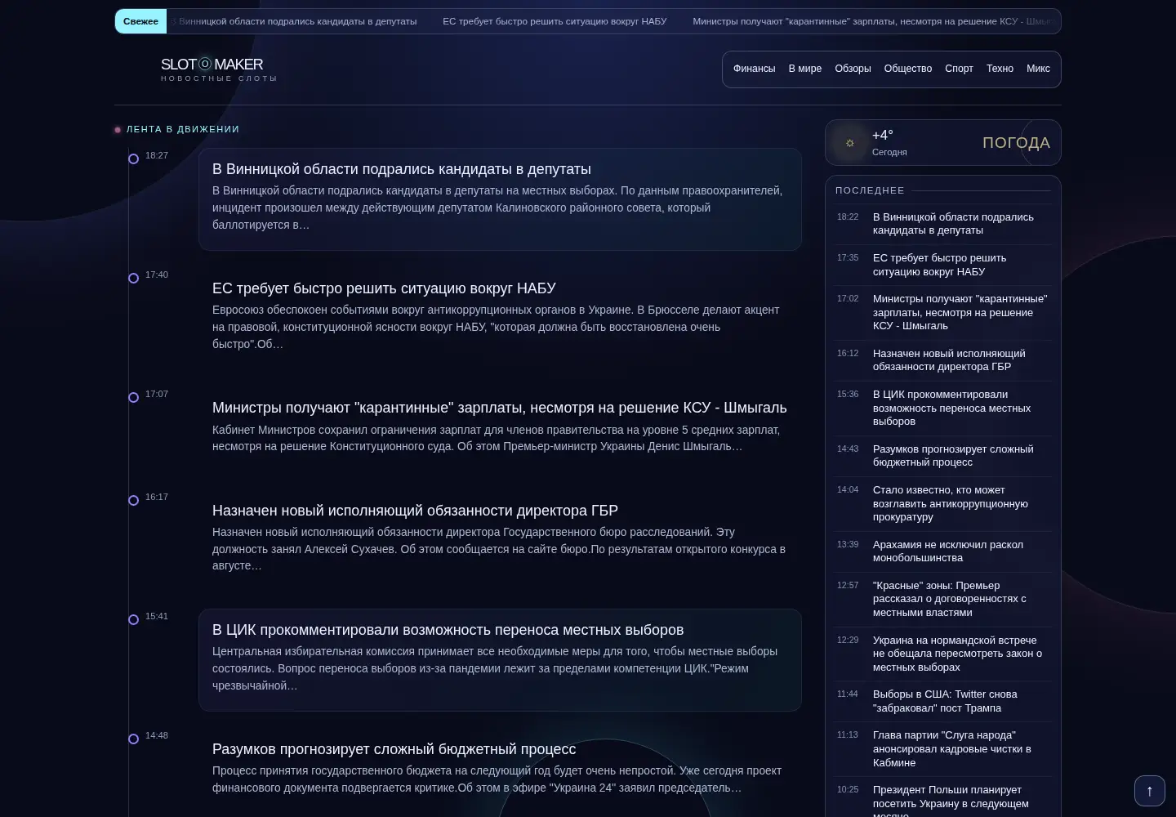Open the Техно category
The height and width of the screenshot is (817, 1176).
1000,69
